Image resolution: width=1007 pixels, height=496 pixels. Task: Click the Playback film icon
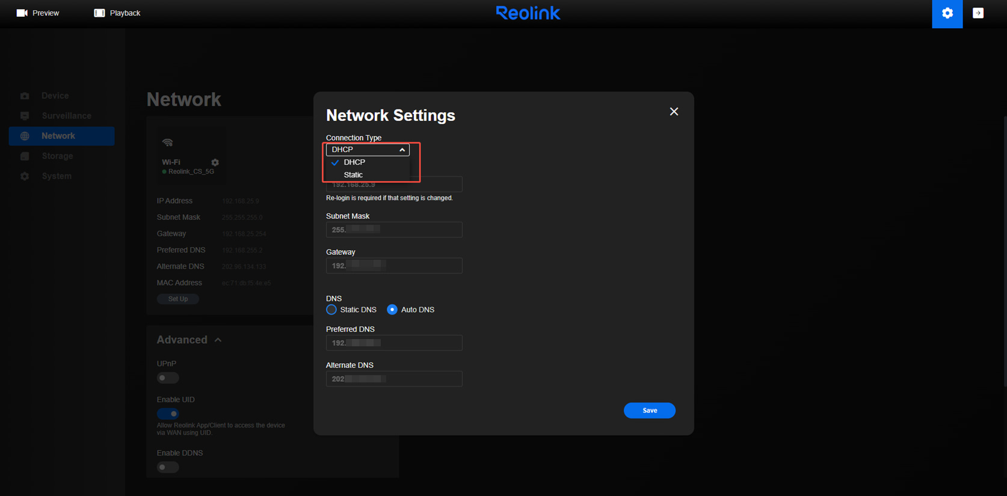coord(99,13)
